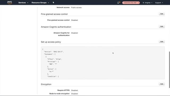Click Disabled value beside Amazon Cognito for authentication
170x96 pixels.
74,33
